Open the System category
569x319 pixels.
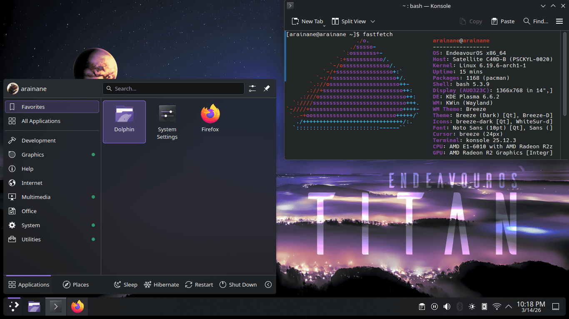(x=52, y=225)
